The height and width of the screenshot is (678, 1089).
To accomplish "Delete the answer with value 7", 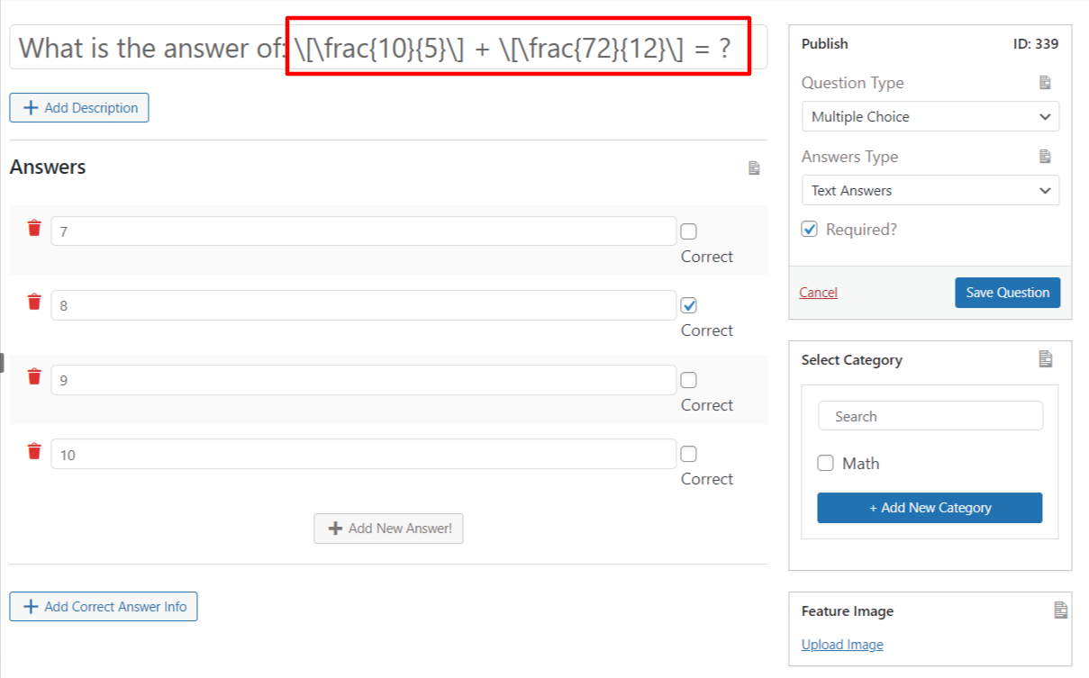I will coord(34,228).
